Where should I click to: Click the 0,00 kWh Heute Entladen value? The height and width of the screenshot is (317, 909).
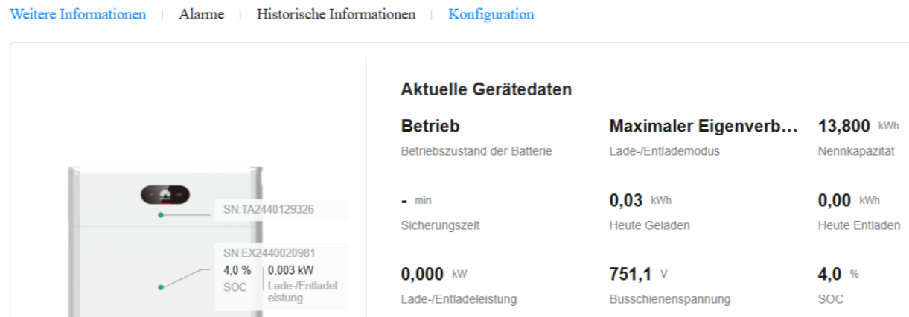[x=835, y=201]
